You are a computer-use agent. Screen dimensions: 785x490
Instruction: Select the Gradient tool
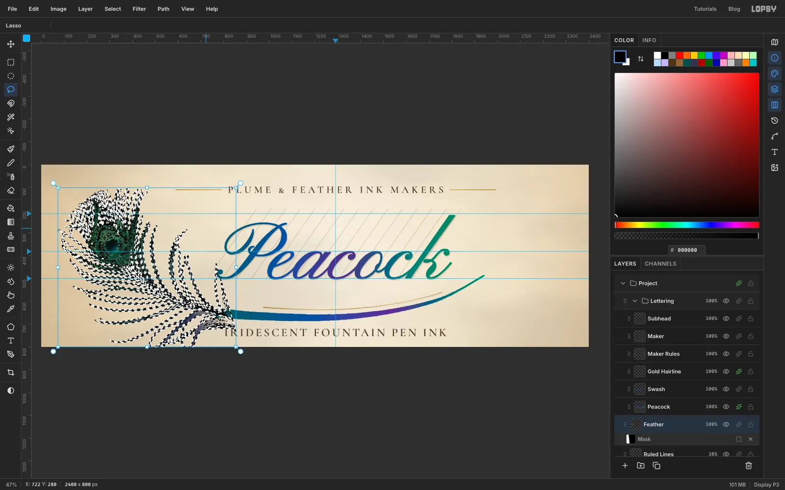pos(11,222)
